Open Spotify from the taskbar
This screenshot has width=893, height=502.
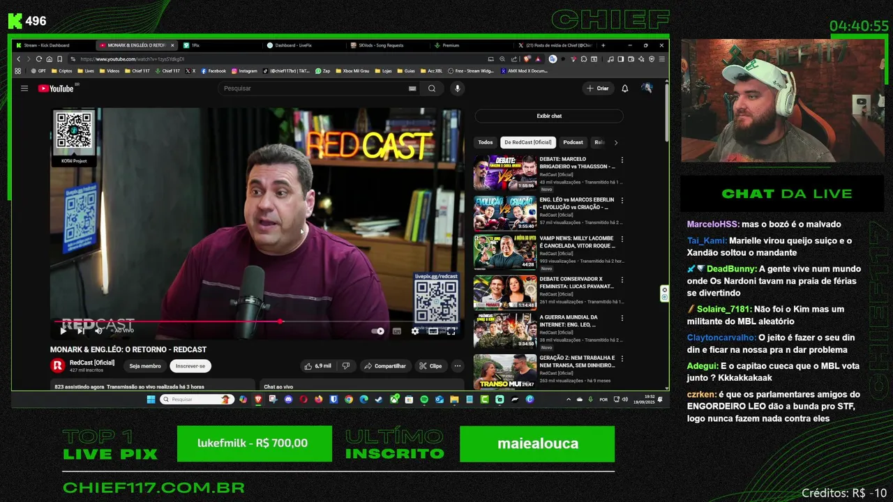pyautogui.click(x=424, y=400)
